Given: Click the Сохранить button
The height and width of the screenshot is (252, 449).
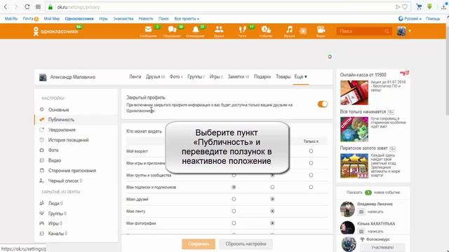Looking at the screenshot, I should 199,244.
